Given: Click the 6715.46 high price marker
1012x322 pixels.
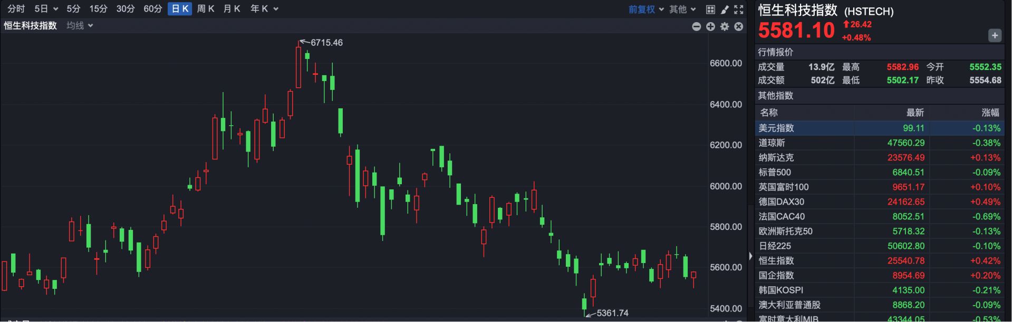Looking at the screenshot, I should click(x=326, y=43).
